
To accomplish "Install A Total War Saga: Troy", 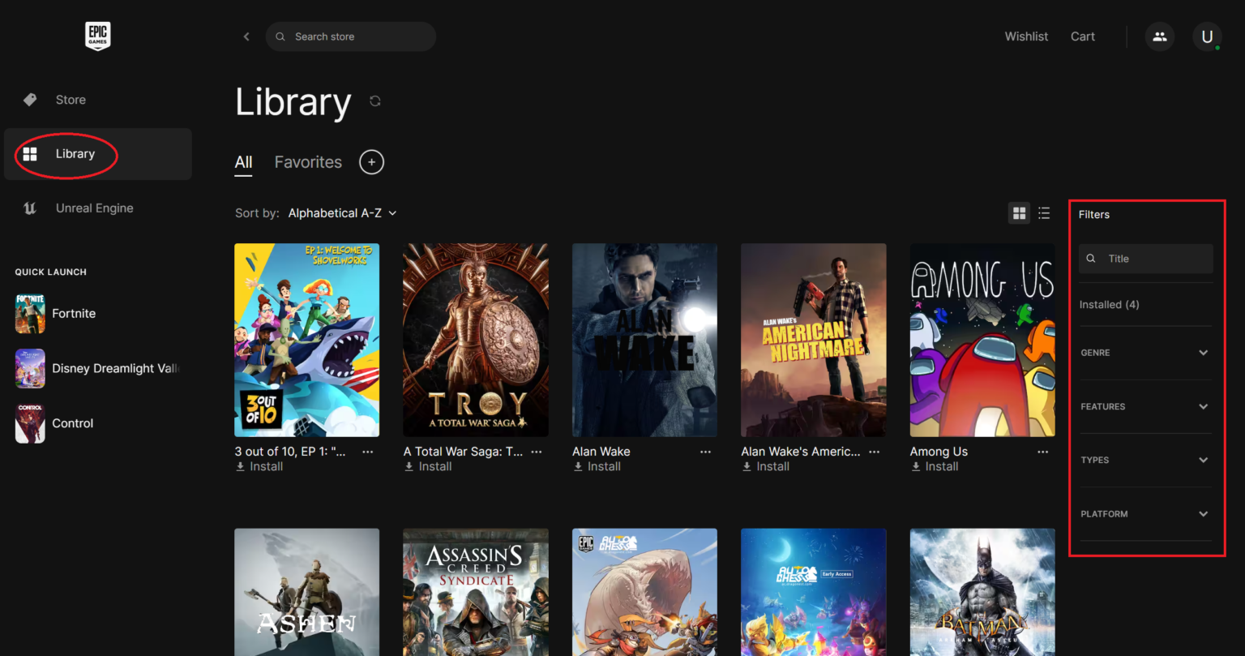I will point(429,467).
